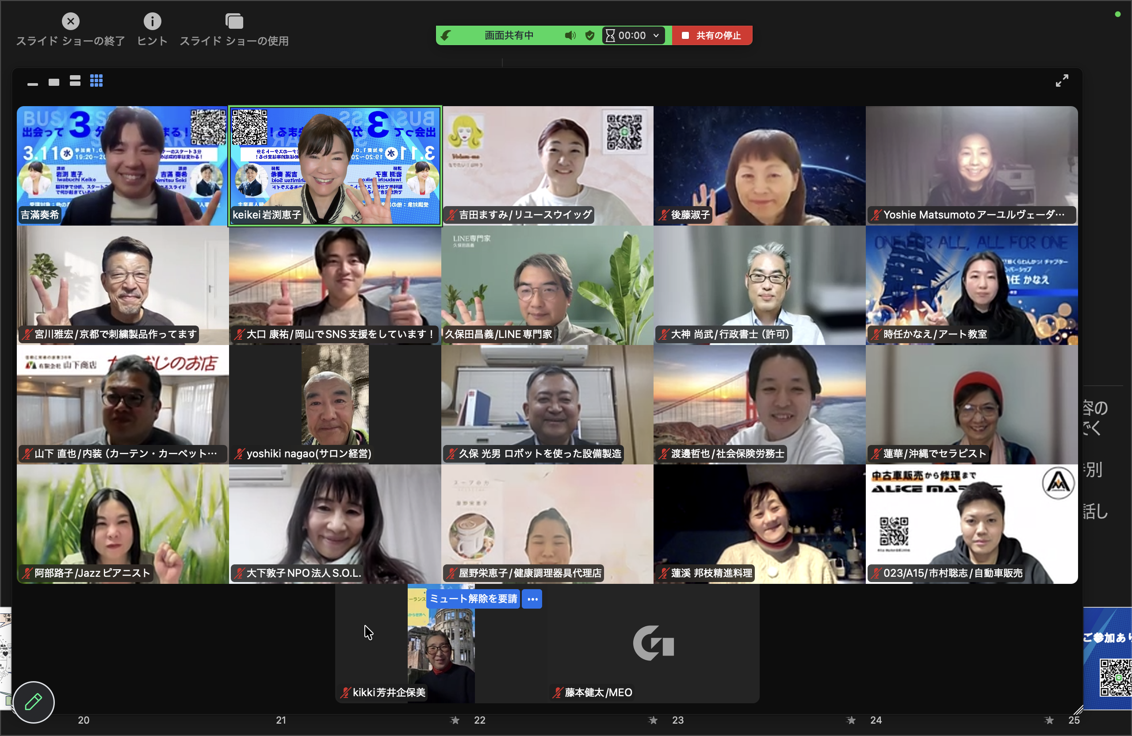The height and width of the screenshot is (736, 1132).
Task: Expand the 00:00 timer dropdown
Action: [x=656, y=36]
